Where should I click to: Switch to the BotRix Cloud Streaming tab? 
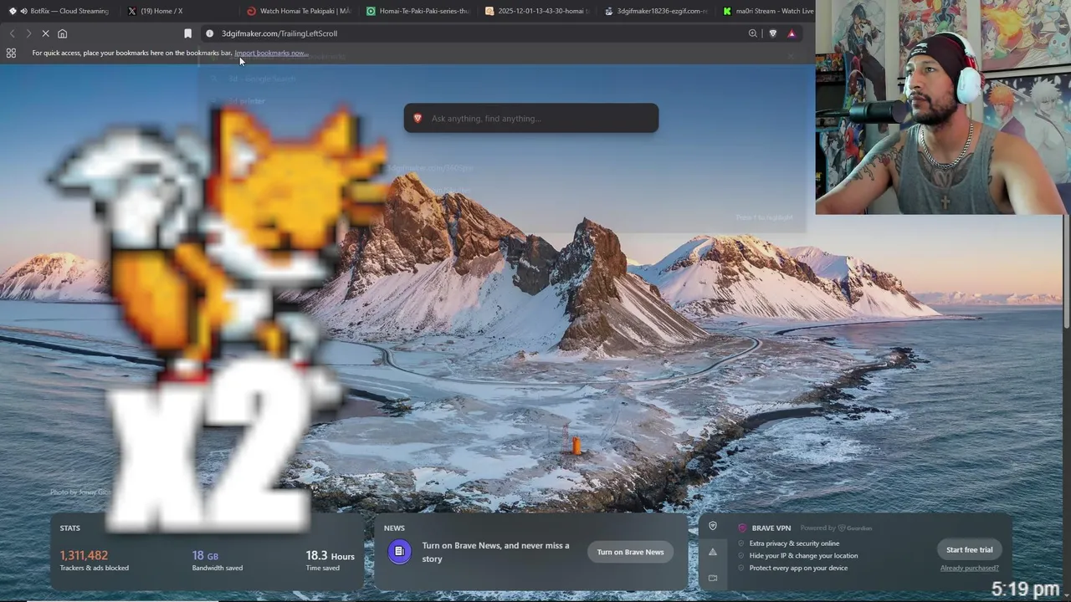click(59, 11)
